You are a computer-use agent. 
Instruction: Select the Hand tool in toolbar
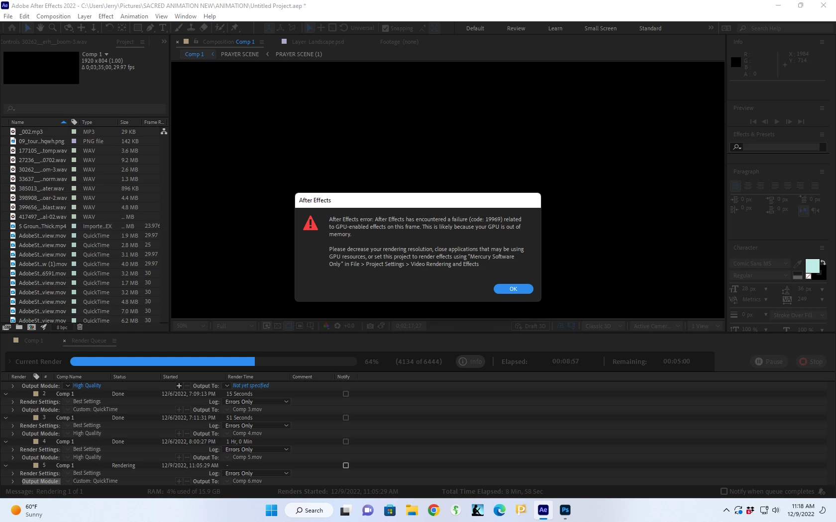41,28
